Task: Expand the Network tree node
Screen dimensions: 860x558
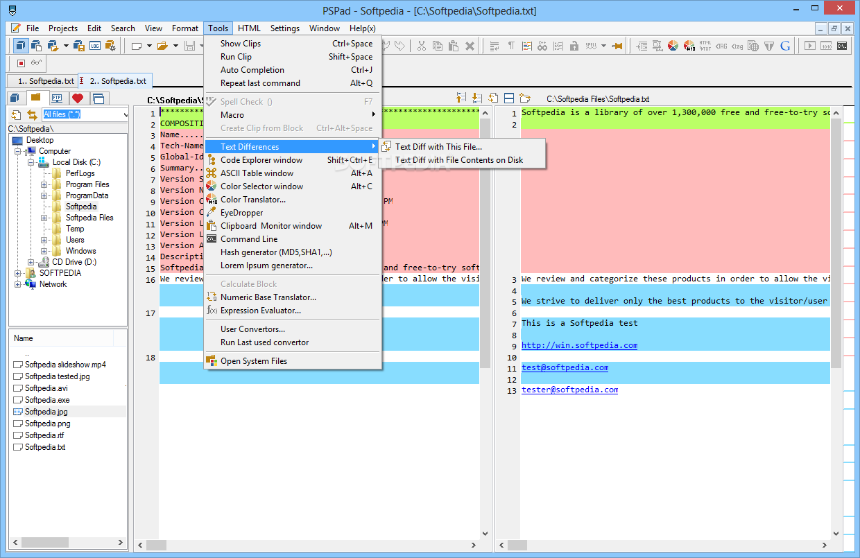Action: pos(18,284)
